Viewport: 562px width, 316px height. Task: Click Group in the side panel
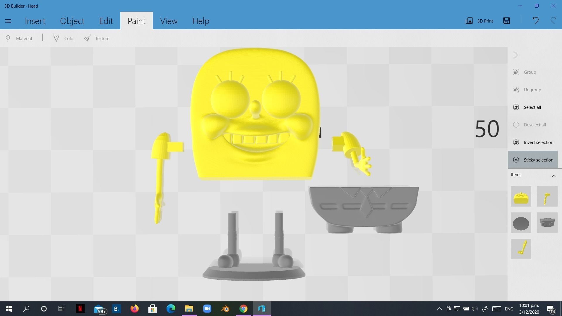click(x=530, y=72)
